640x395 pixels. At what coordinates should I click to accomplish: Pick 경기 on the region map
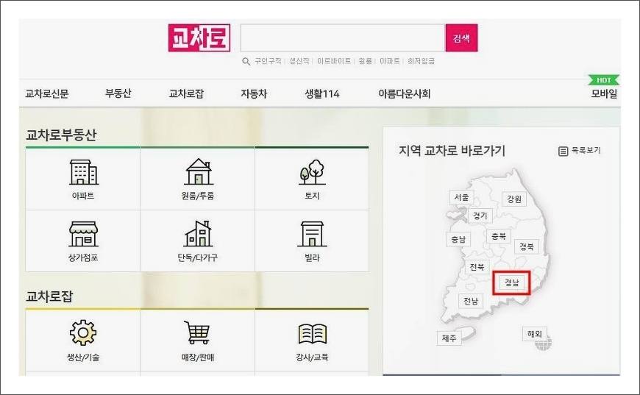coord(480,215)
